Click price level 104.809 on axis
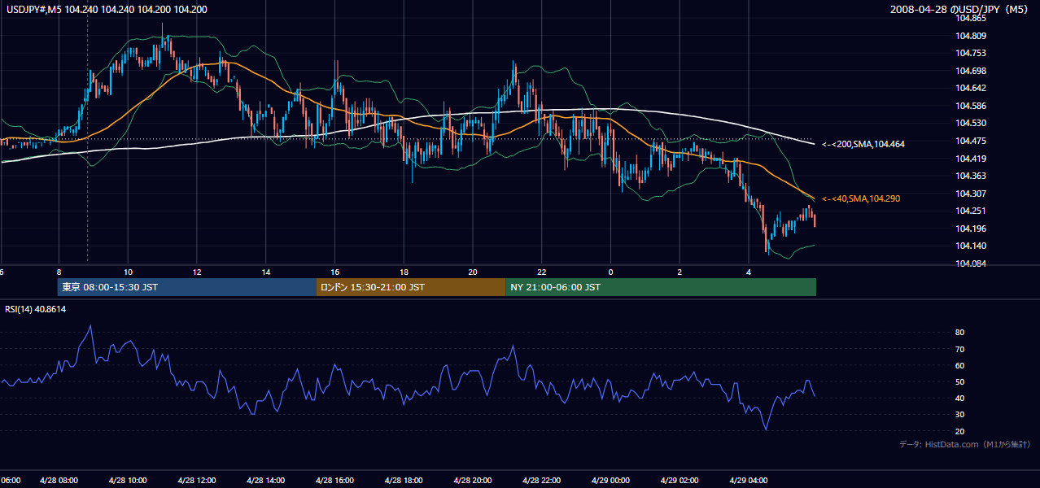This screenshot has height=488, width=1040. 971,36
